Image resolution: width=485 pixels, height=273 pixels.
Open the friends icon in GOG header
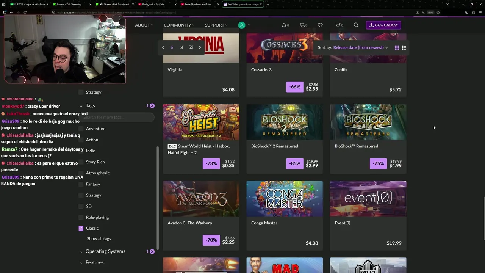pos(302,25)
